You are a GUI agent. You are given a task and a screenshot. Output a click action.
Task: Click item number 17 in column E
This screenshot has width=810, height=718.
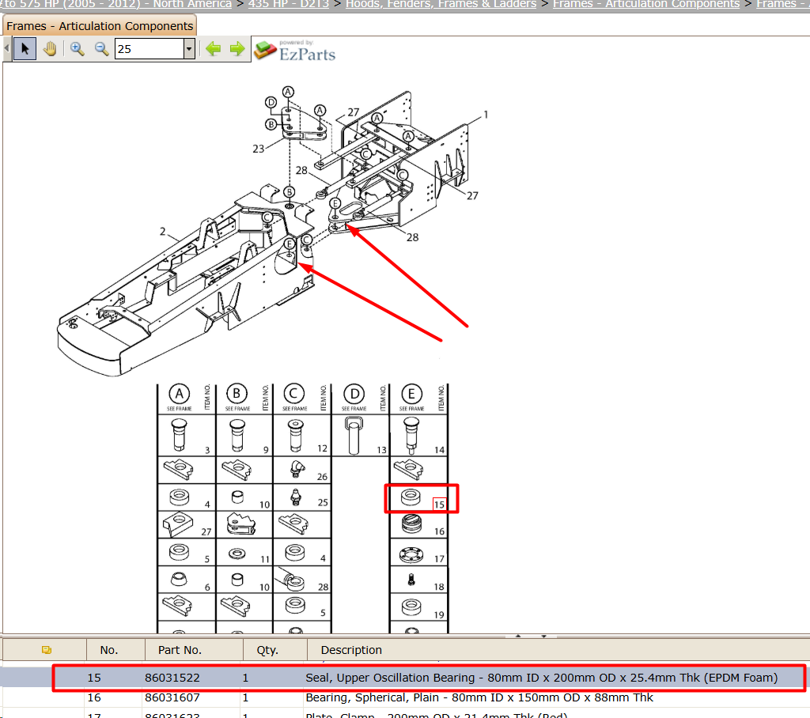[439, 559]
